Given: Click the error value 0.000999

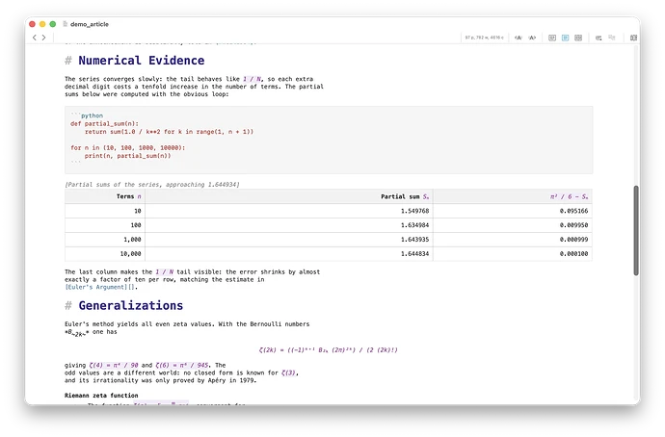Looking at the screenshot, I should click(573, 240).
